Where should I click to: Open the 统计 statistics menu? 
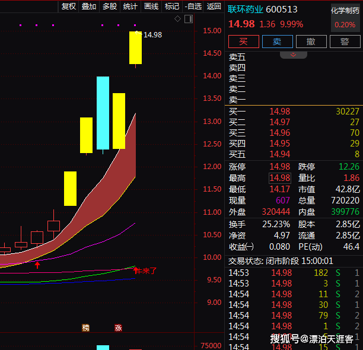point(130,7)
